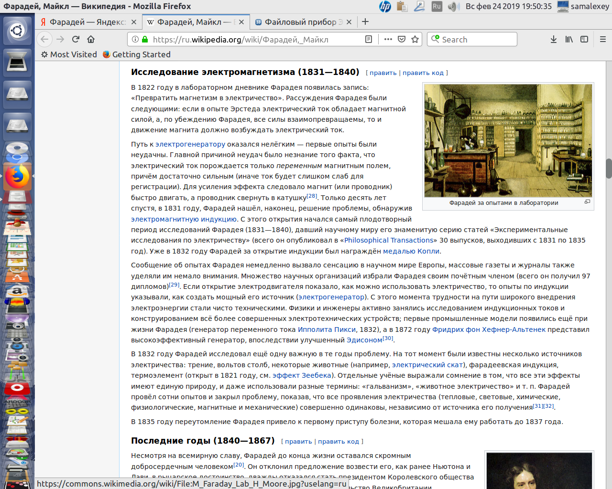612x489 pixels.
Task: Open the электромагнитную индукцию link
Action: pyautogui.click(x=184, y=219)
